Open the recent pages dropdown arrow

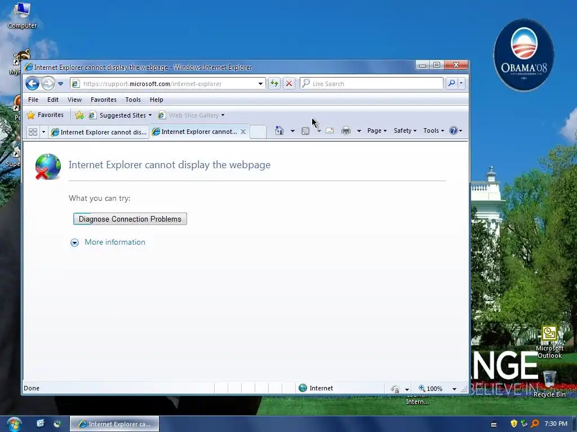(61, 84)
